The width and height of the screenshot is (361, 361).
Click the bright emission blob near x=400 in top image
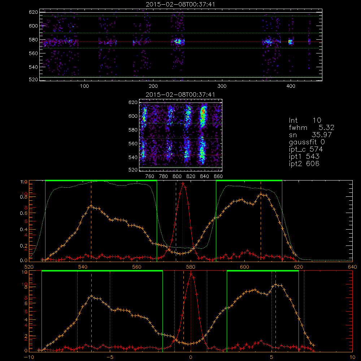click(290, 42)
